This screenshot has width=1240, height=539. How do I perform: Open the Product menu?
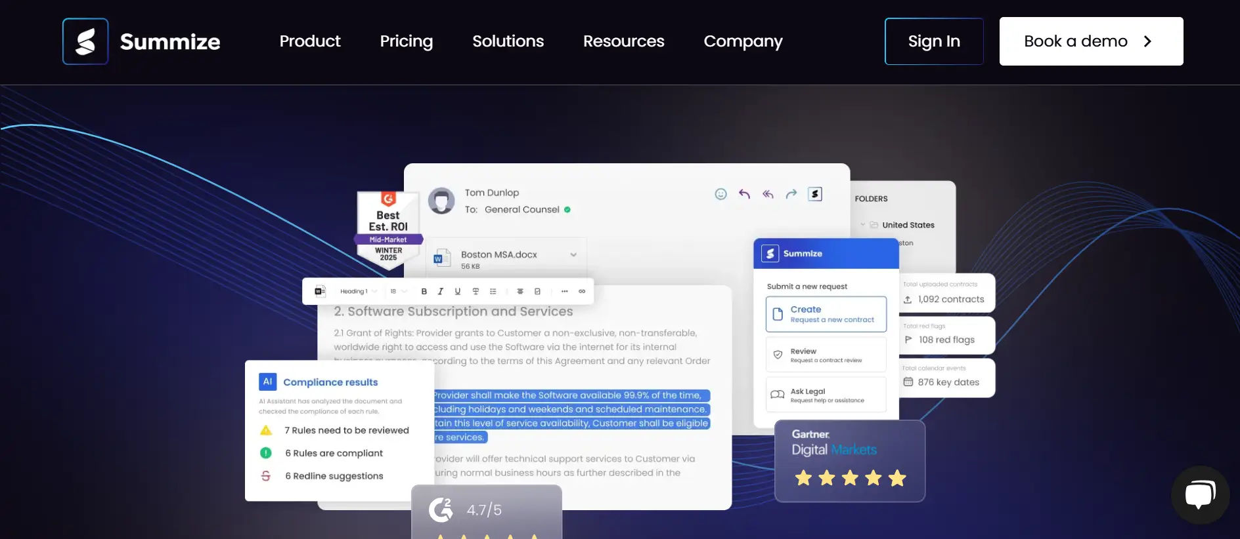coord(310,41)
